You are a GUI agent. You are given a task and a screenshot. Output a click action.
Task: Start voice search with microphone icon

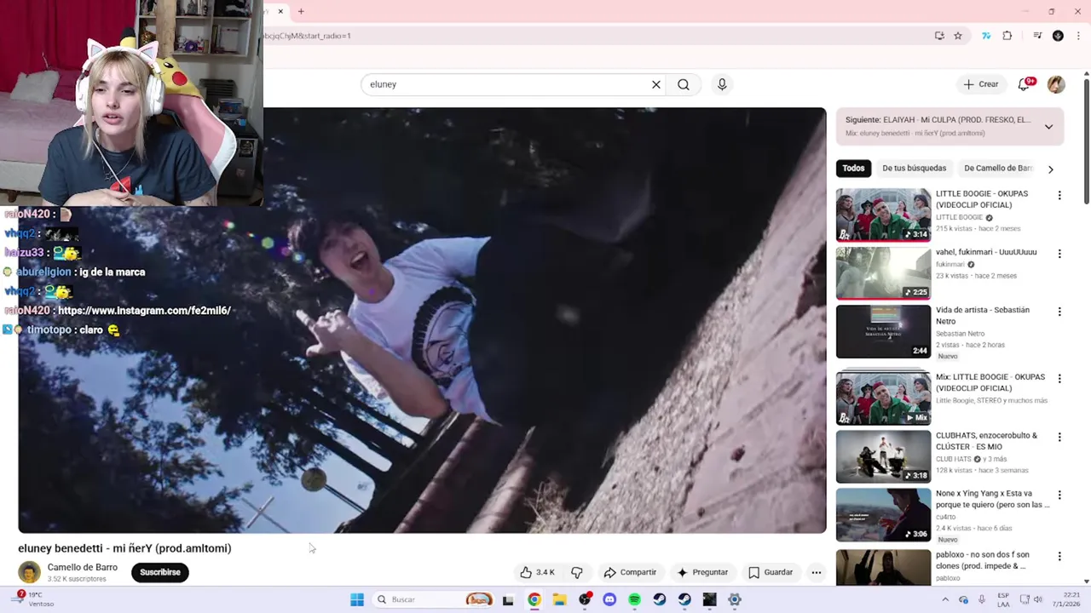click(722, 84)
